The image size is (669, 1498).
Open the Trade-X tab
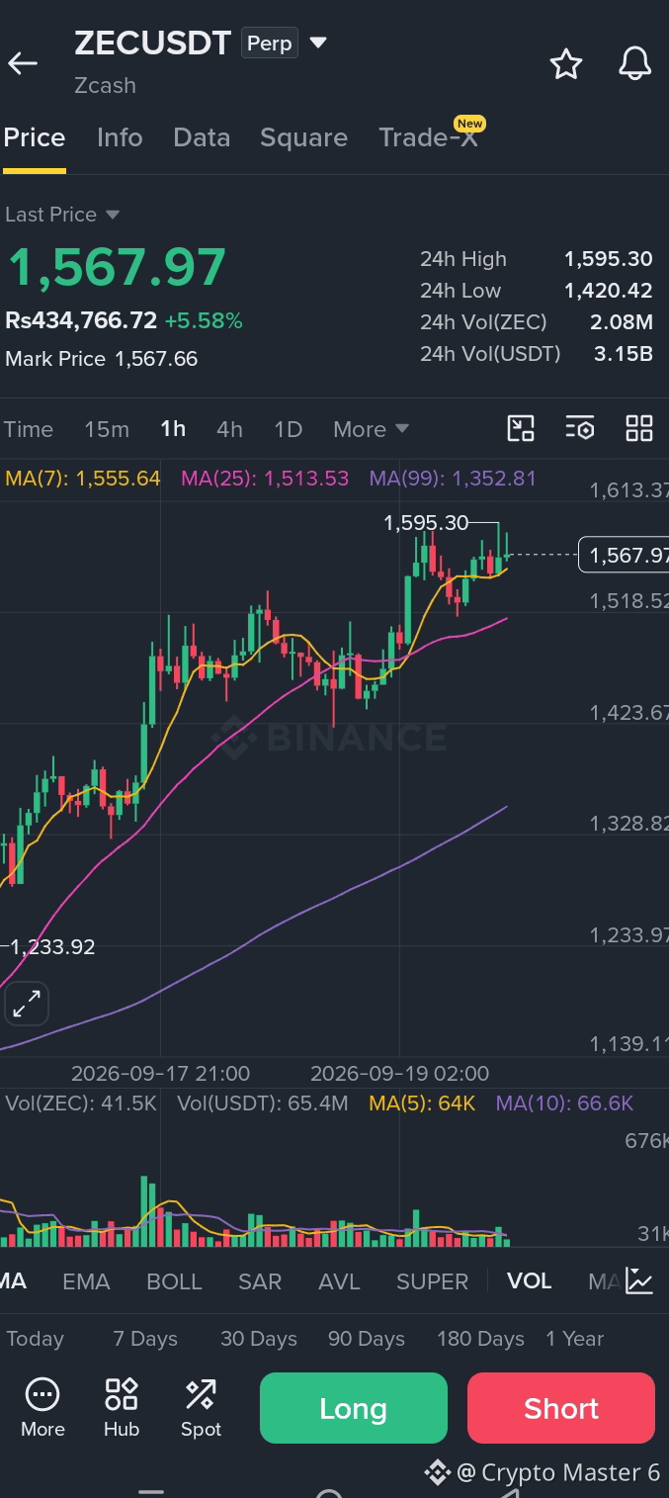tap(429, 137)
